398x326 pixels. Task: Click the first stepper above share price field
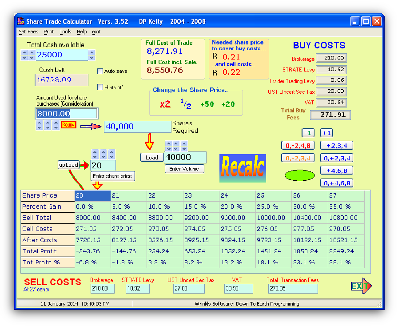95,155
